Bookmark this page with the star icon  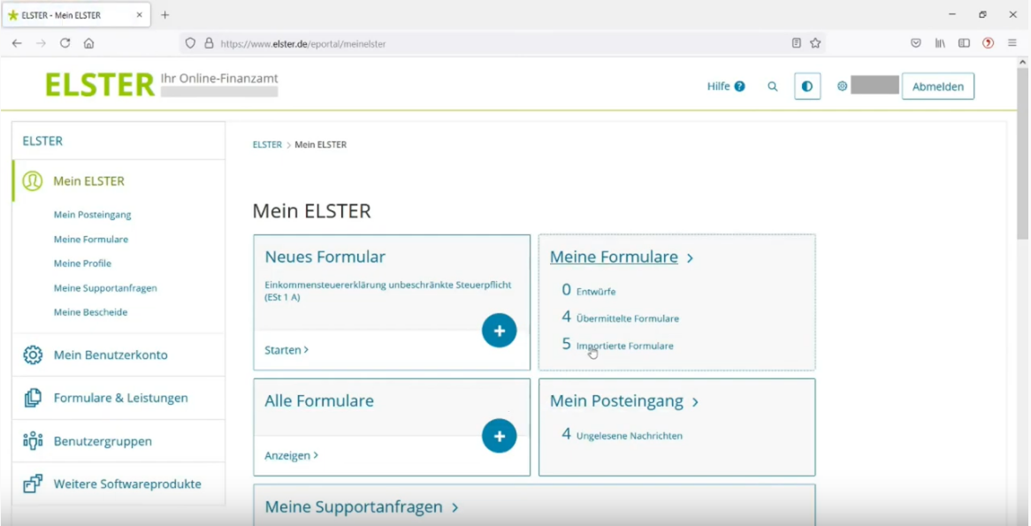pyautogui.click(x=815, y=43)
